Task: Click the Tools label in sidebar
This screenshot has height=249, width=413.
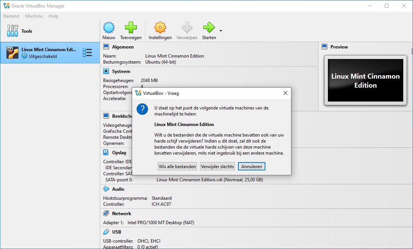Action: point(27,31)
